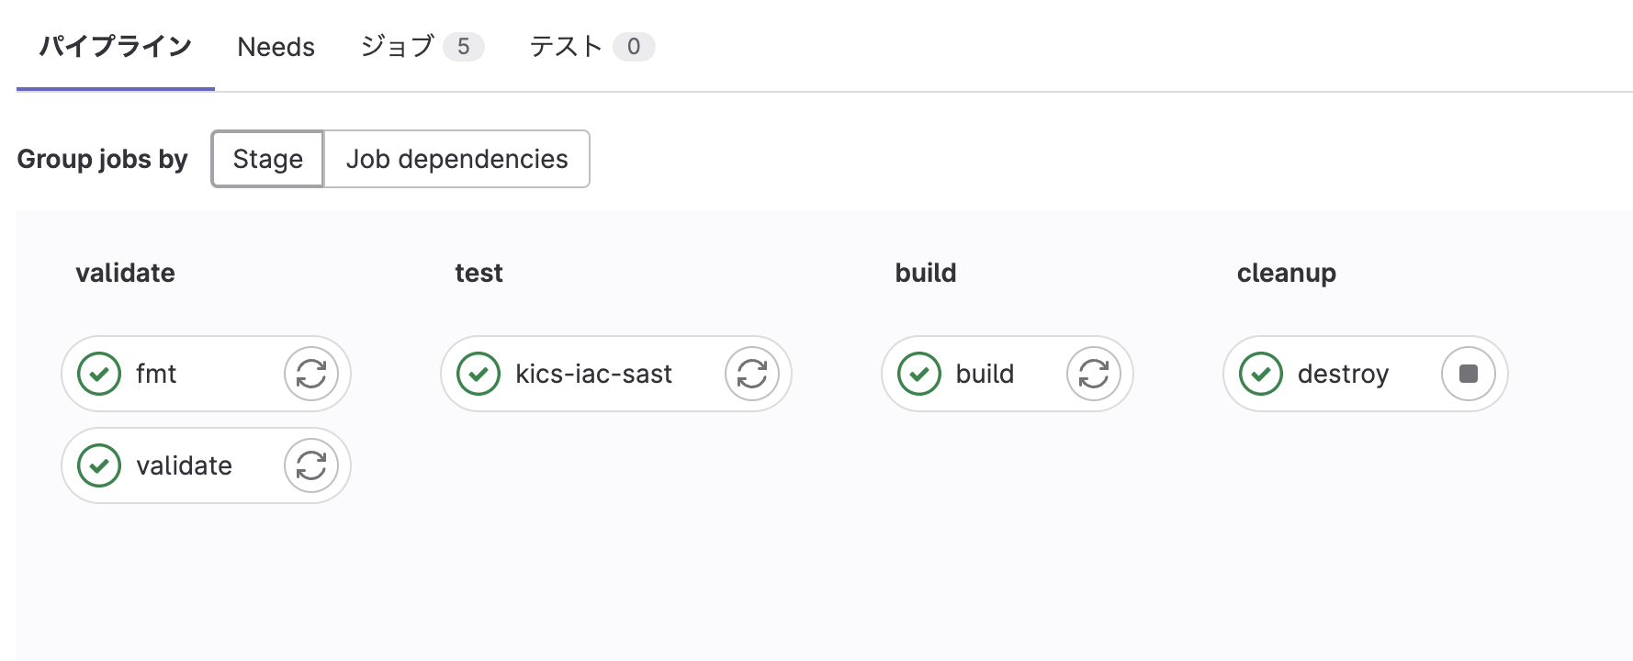This screenshot has width=1633, height=661.
Task: Retry the build job
Action: [x=1094, y=374]
